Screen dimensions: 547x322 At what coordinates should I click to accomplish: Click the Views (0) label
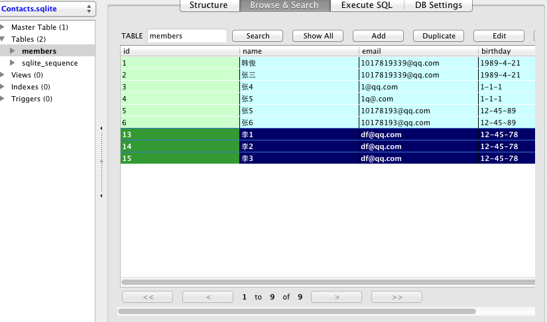27,75
